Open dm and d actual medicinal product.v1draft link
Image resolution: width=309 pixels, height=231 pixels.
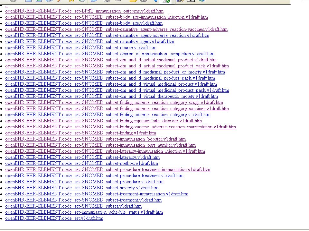111,60
